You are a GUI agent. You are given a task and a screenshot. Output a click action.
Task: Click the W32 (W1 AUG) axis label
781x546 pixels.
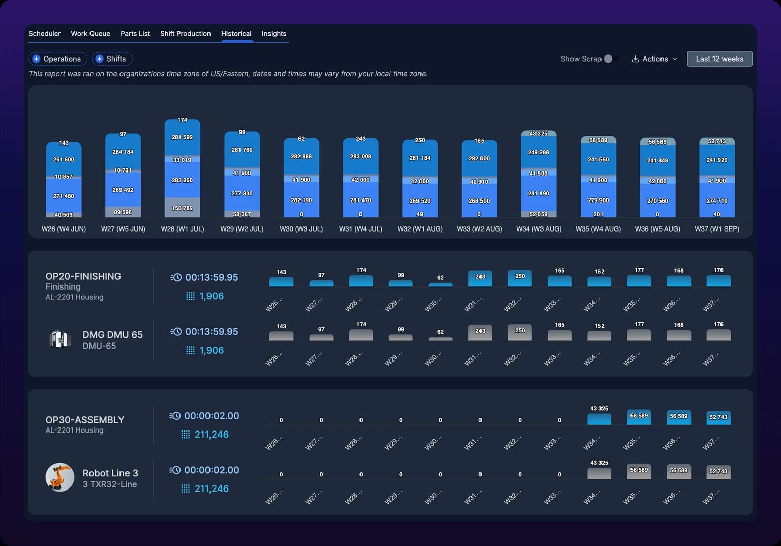coord(420,229)
